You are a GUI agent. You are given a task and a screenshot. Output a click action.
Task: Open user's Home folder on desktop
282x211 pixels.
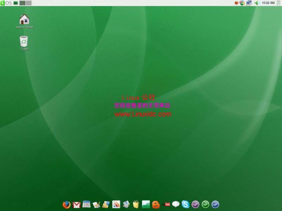click(24, 19)
